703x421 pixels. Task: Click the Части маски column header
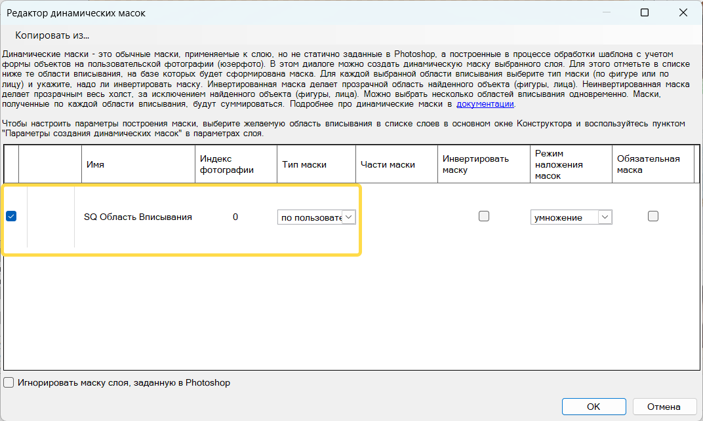[388, 165]
